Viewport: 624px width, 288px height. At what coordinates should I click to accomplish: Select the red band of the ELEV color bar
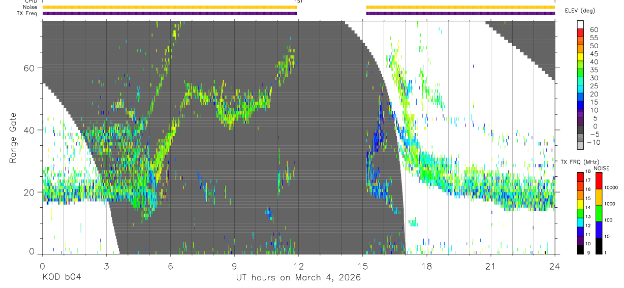(x=581, y=33)
